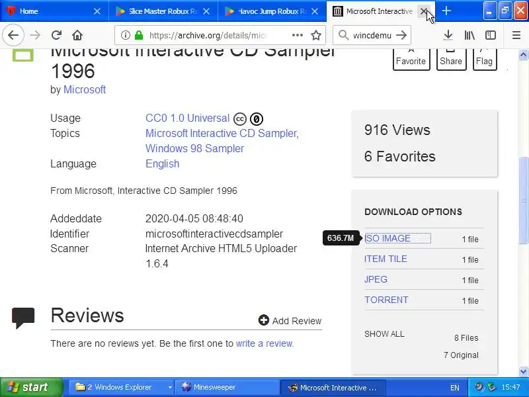This screenshot has width=529, height=397.
Task: Close the Havoc Jump Robux tab
Action: tap(315, 11)
